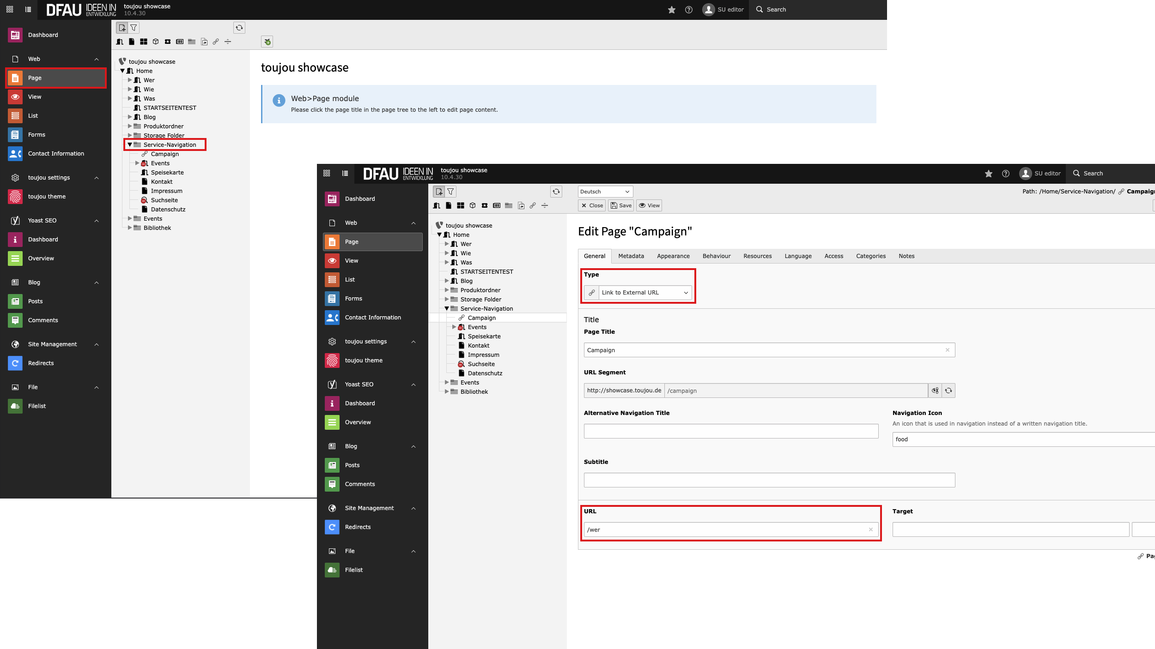Click green-plus add icon in back window
The image size is (1155, 649).
tap(267, 42)
